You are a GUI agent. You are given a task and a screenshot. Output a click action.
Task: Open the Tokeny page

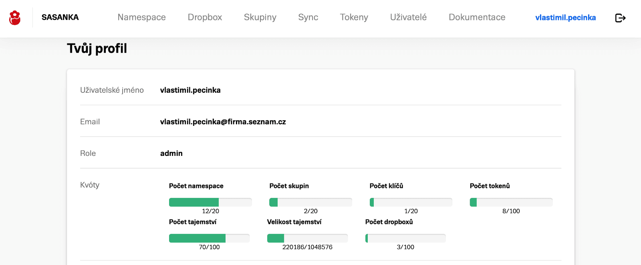coord(354,17)
